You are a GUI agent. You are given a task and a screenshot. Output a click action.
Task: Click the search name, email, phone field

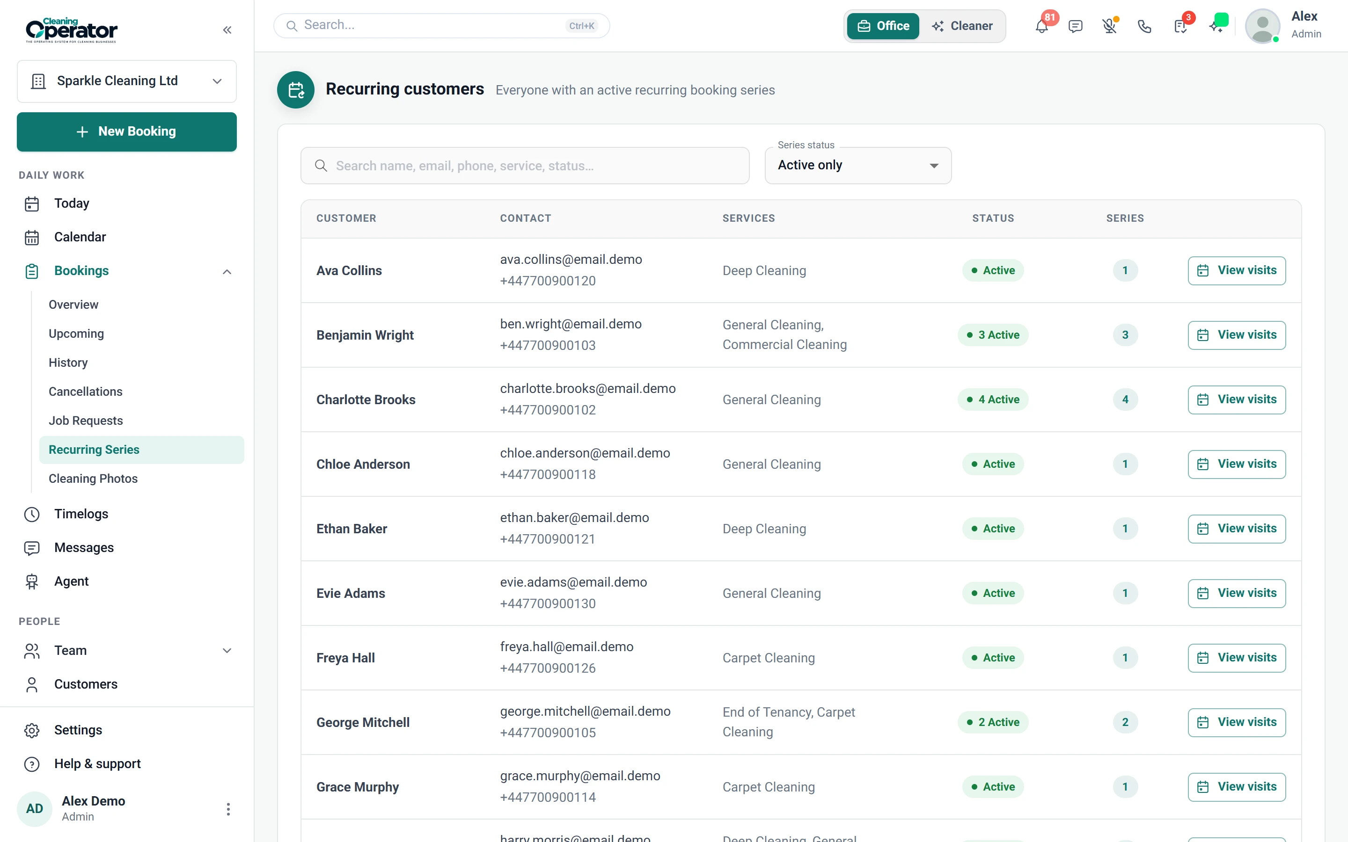[x=525, y=166]
